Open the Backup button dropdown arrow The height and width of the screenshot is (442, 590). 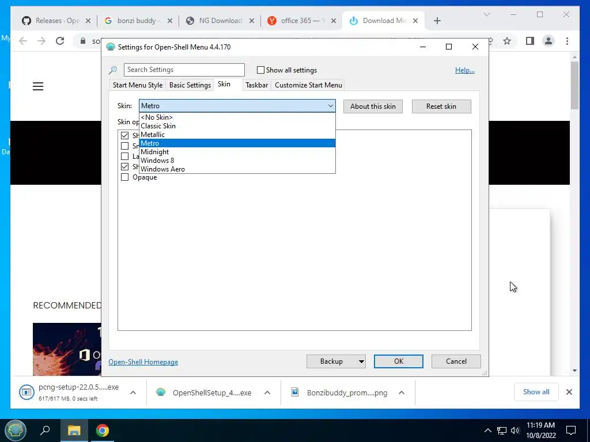(361, 361)
